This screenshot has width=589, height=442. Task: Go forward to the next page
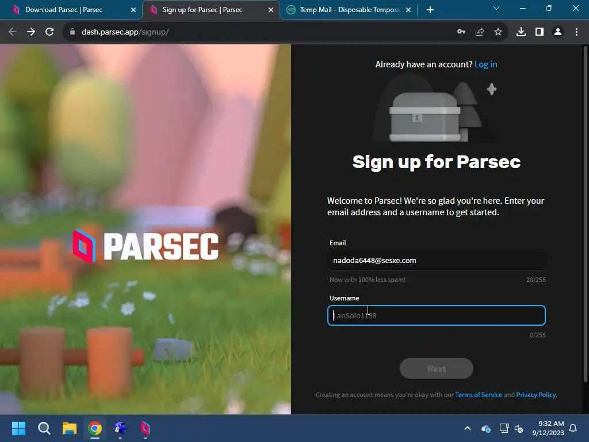click(31, 32)
